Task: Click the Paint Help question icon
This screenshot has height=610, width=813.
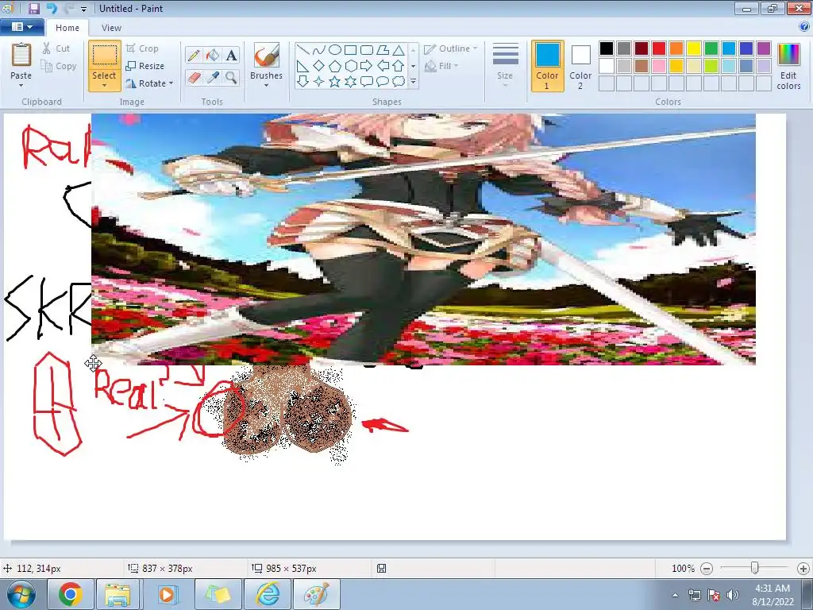Action: pyautogui.click(x=805, y=26)
